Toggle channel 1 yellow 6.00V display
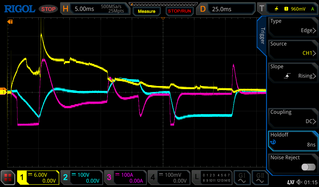 [x=38, y=178]
